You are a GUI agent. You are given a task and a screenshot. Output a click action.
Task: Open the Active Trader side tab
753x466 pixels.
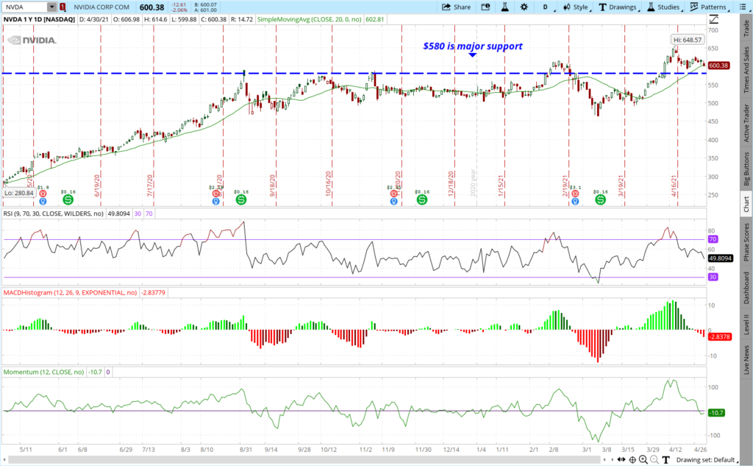click(746, 121)
